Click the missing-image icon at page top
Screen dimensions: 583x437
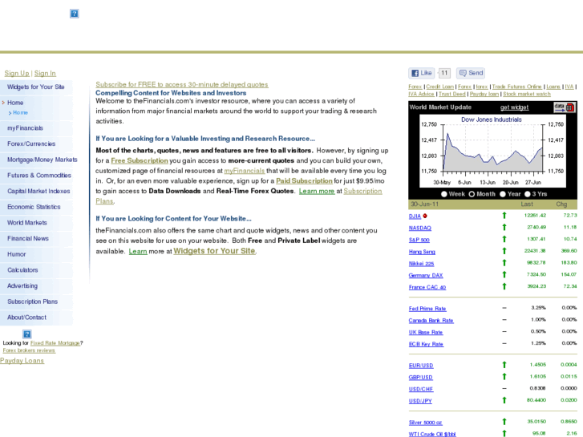75,14
